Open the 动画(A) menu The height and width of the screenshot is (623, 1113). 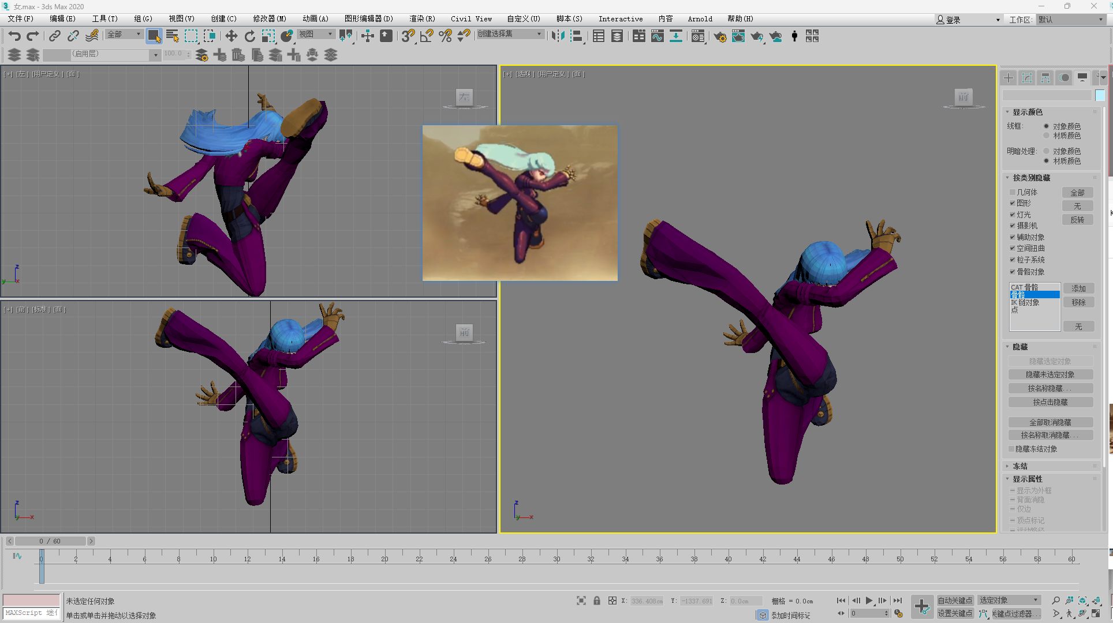[315, 19]
